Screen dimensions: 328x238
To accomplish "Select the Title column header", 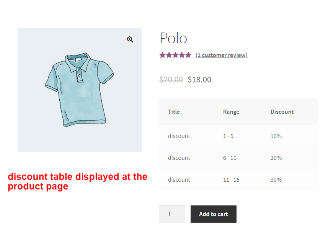I will pyautogui.click(x=174, y=112).
